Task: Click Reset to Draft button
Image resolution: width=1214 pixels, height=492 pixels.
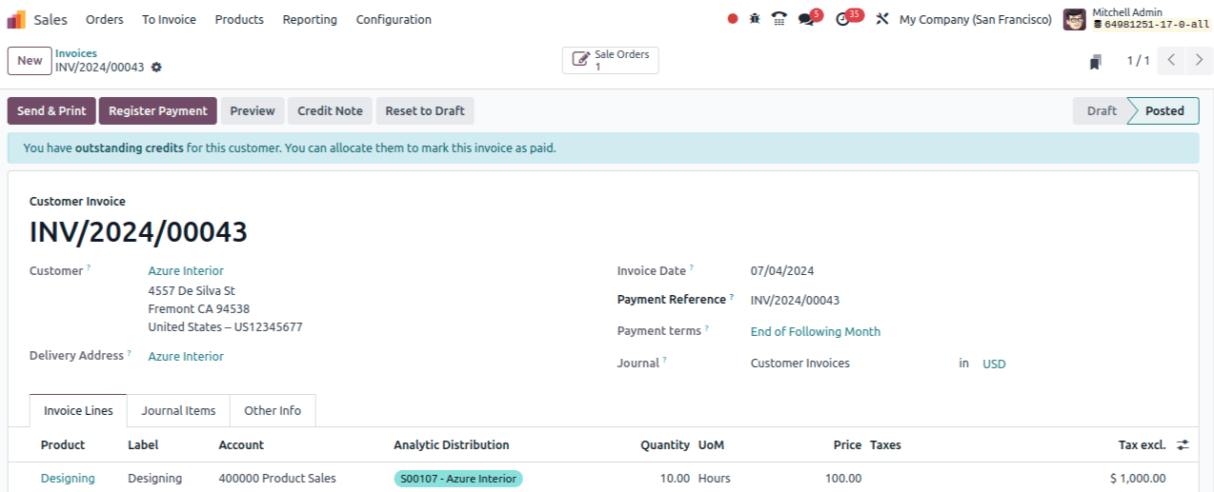Action: 425,111
